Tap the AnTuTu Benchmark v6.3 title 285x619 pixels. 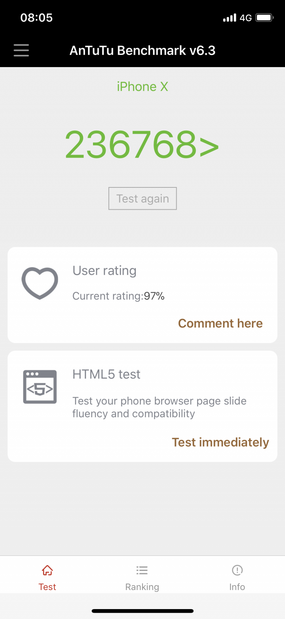(x=142, y=50)
